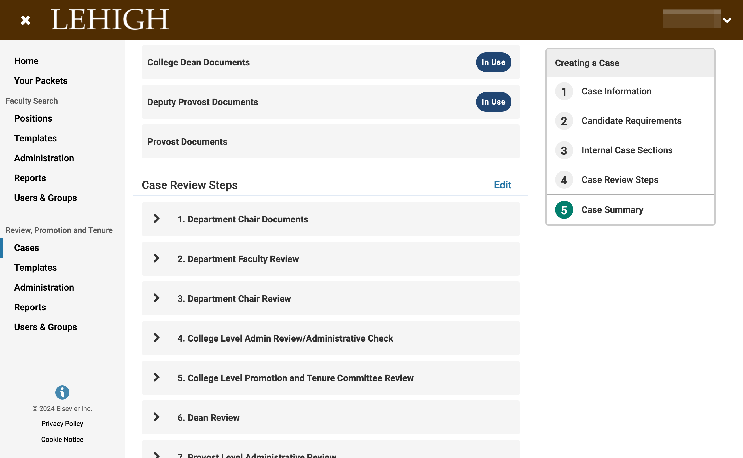
Task: Go to step 4 Case Review Steps
Action: (x=620, y=180)
